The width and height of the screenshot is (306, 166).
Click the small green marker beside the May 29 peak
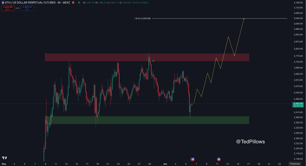pyautogui.click(x=153, y=61)
